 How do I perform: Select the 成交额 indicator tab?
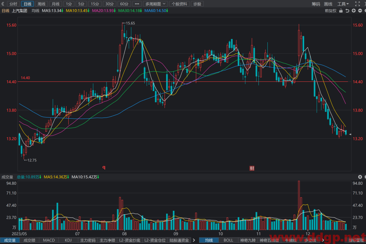click(29, 240)
